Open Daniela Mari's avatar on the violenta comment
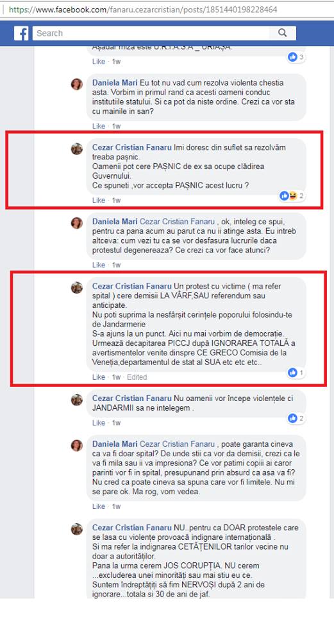 (76, 84)
